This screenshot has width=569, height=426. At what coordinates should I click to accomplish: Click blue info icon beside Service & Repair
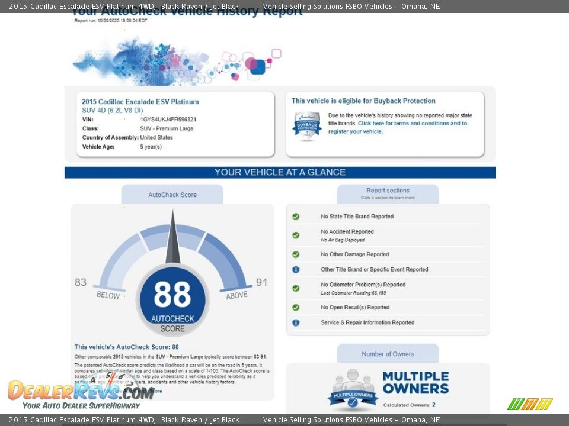pos(296,322)
